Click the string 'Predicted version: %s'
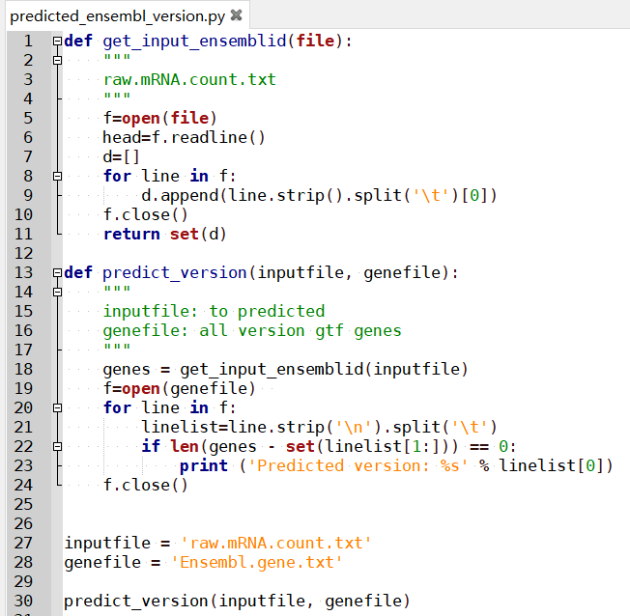The height and width of the screenshot is (616, 630). pyautogui.click(x=358, y=465)
